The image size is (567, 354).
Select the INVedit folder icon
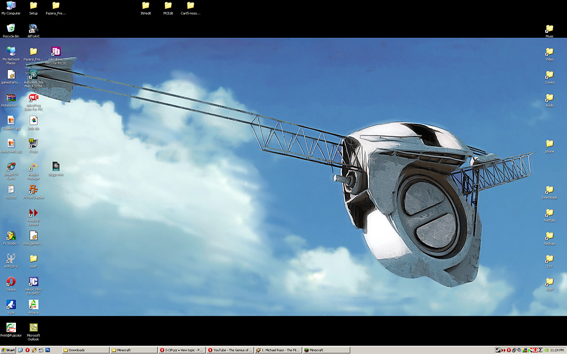(145, 6)
